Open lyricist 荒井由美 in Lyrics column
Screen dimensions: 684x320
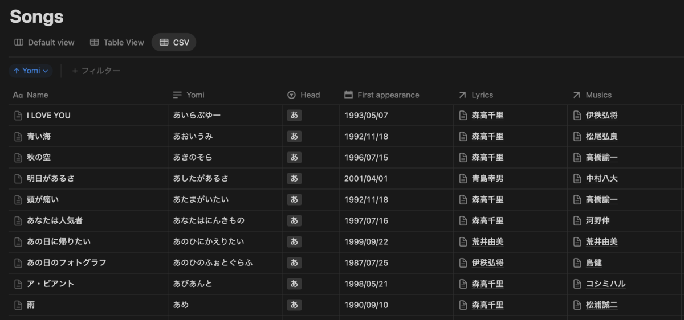(487, 241)
